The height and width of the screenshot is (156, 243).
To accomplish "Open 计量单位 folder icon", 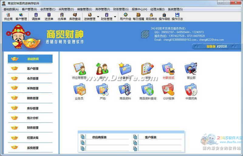I will [x=125, y=71].
